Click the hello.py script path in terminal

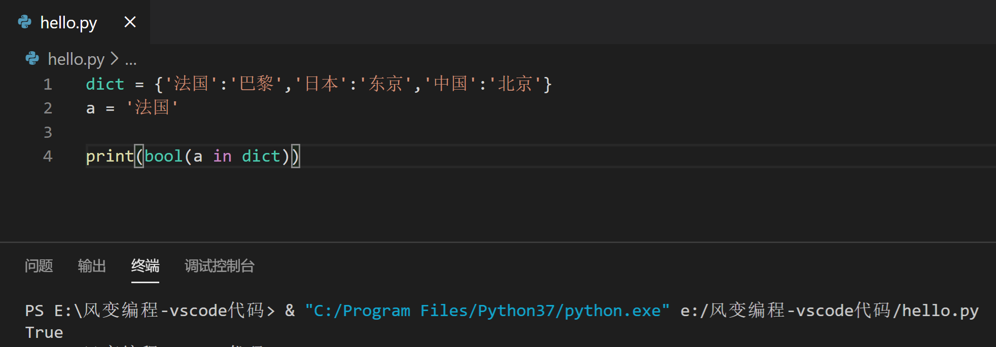(830, 310)
